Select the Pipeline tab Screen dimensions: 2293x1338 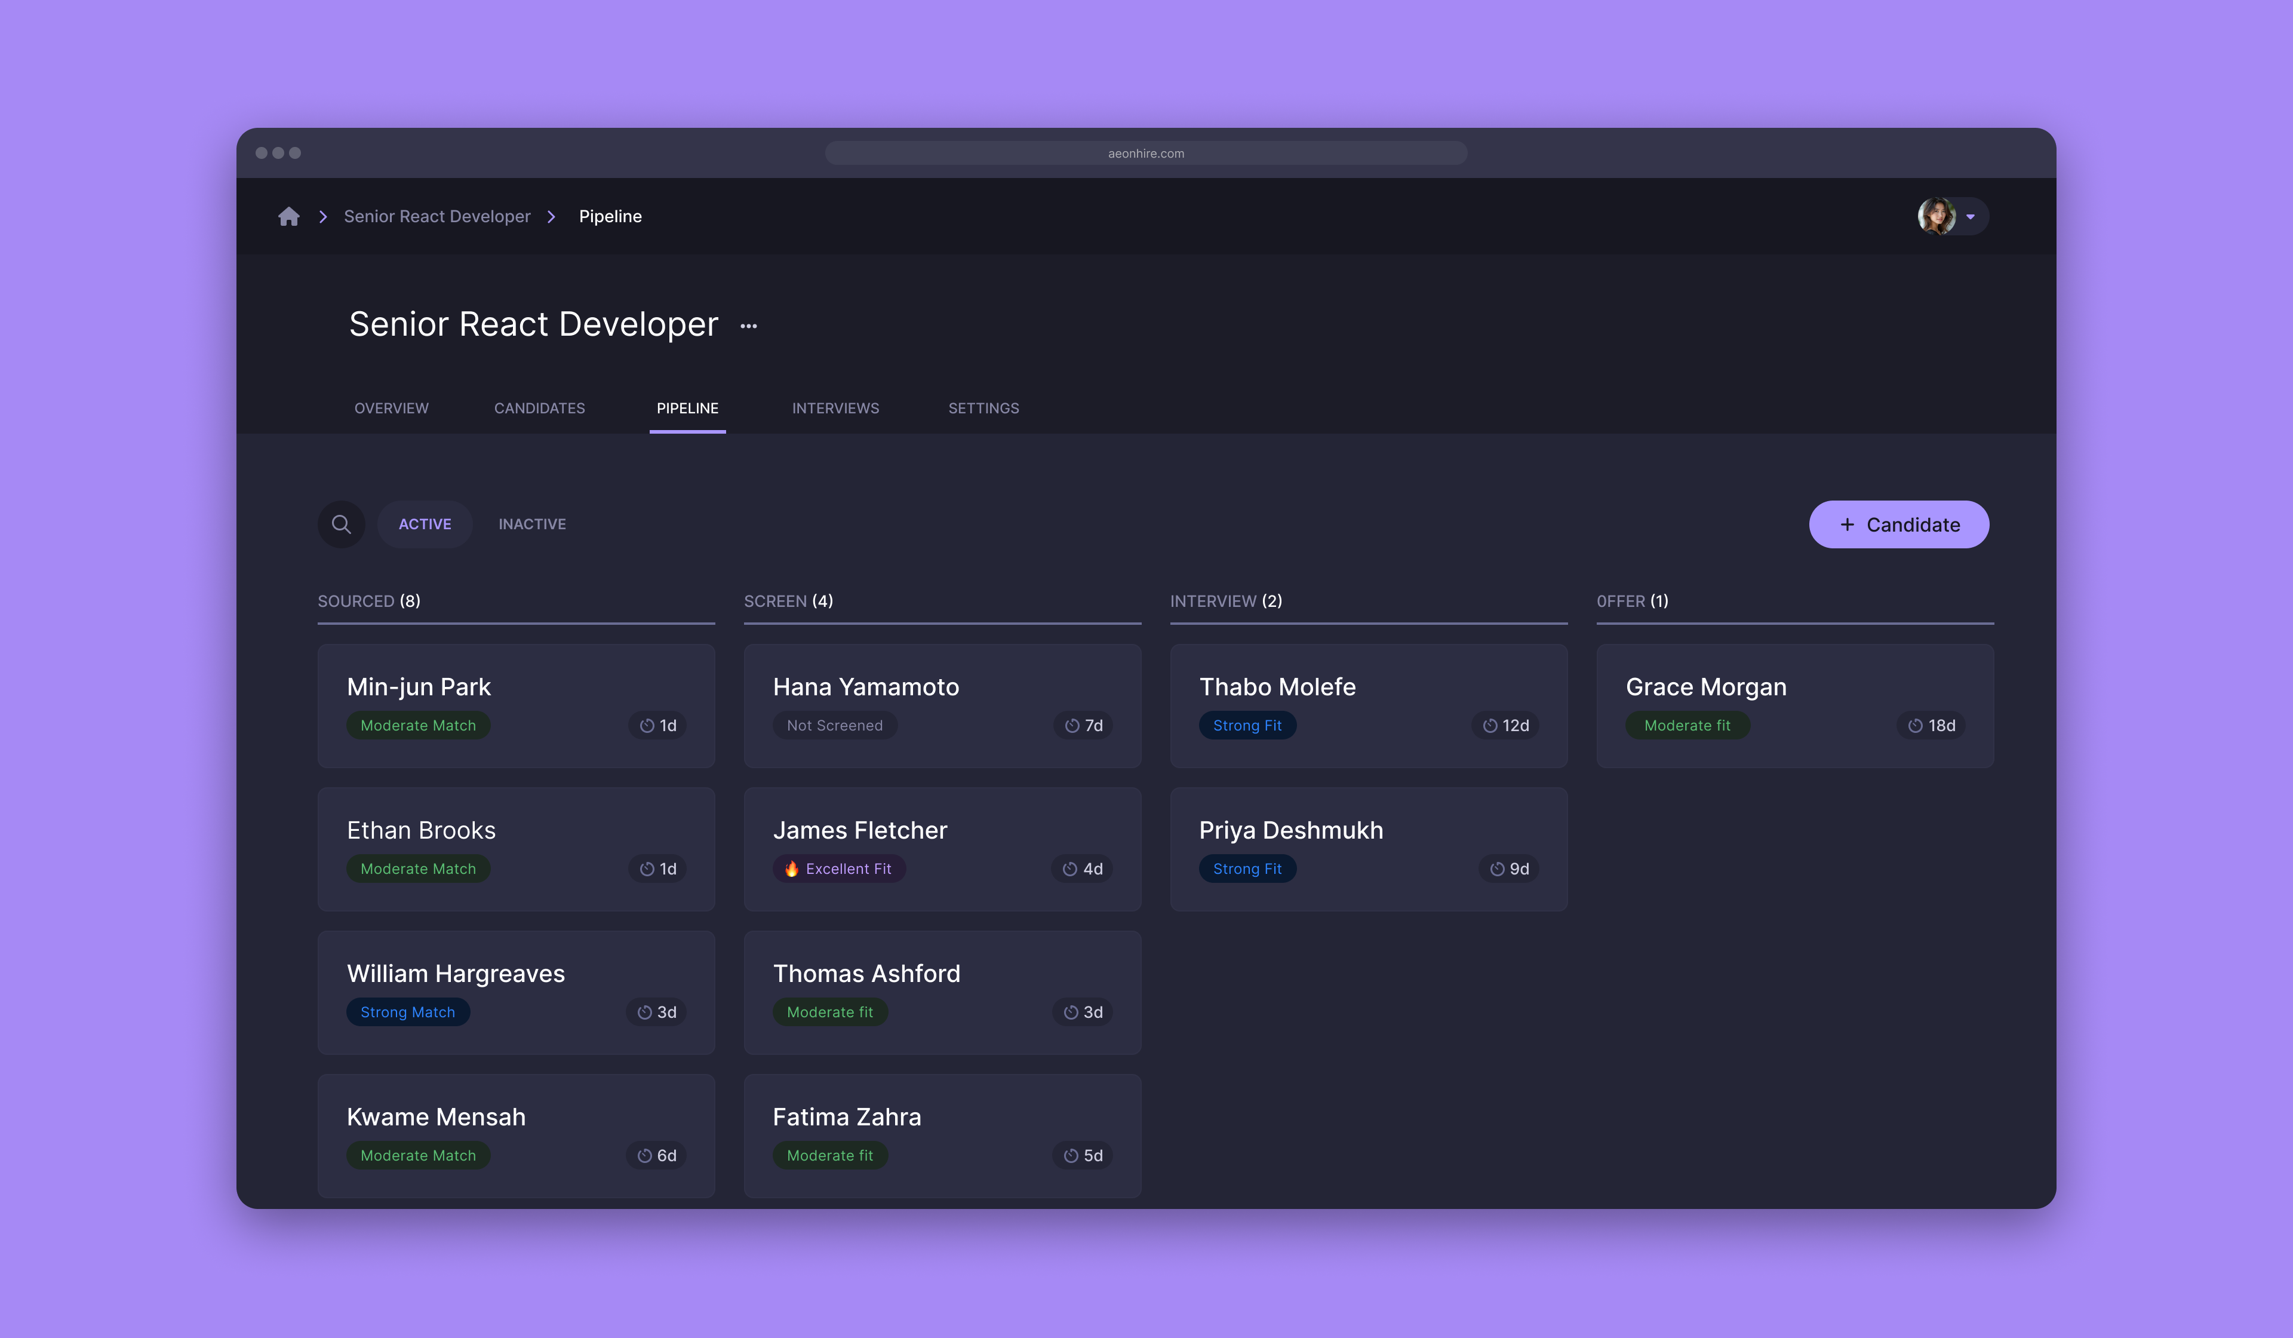[688, 409]
